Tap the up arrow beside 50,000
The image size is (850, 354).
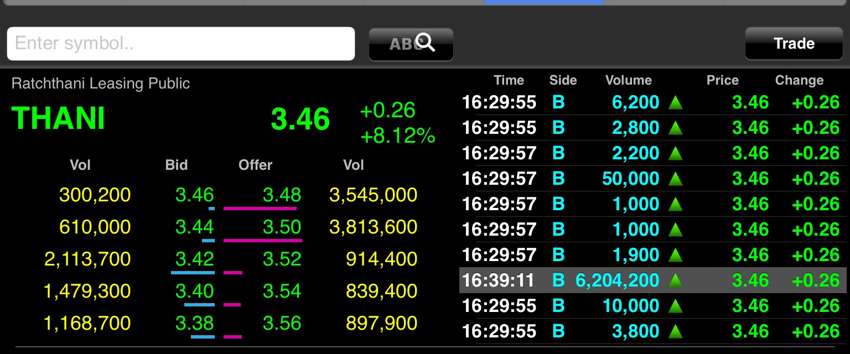click(x=675, y=179)
